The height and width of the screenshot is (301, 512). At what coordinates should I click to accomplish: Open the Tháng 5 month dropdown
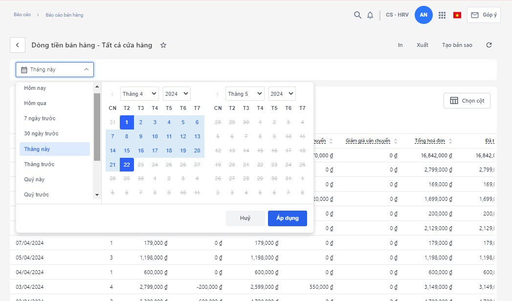pyautogui.click(x=245, y=94)
